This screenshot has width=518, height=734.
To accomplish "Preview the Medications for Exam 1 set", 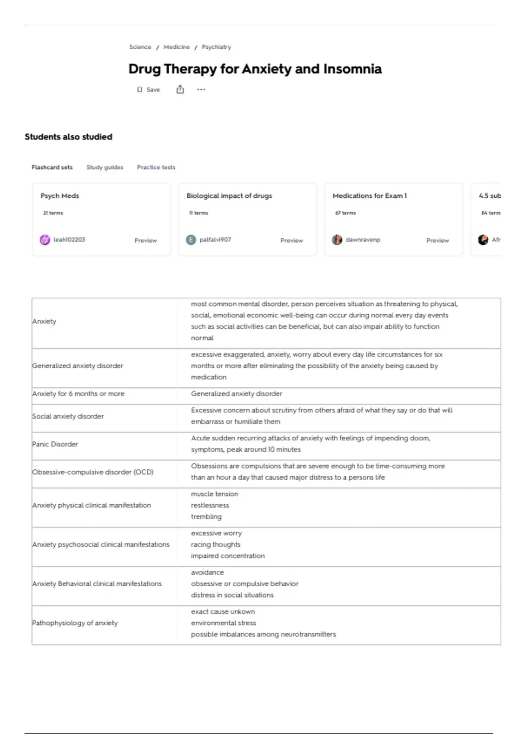I will click(437, 240).
